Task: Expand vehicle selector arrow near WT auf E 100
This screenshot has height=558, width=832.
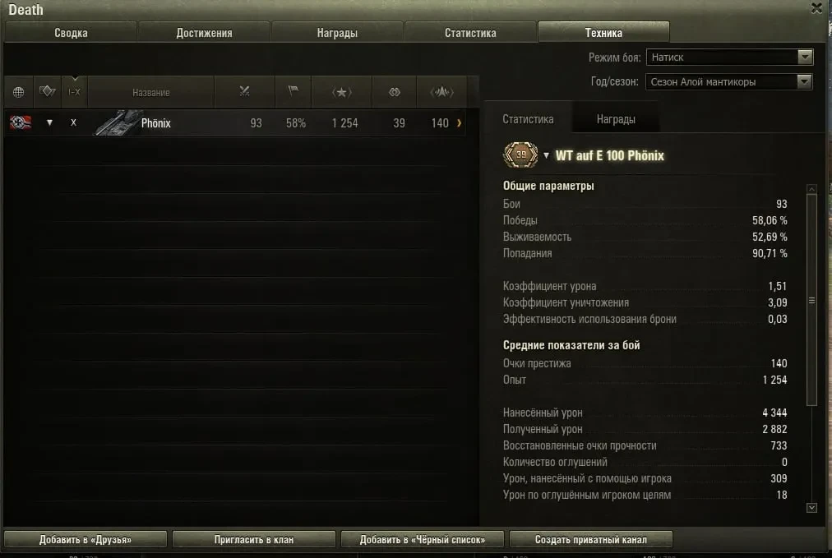Action: tap(546, 155)
